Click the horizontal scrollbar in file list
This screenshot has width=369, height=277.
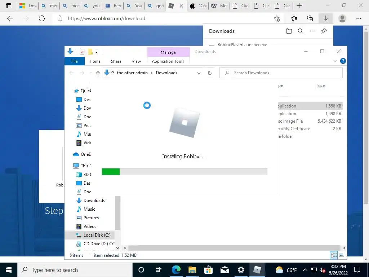pyautogui.click(x=234, y=248)
